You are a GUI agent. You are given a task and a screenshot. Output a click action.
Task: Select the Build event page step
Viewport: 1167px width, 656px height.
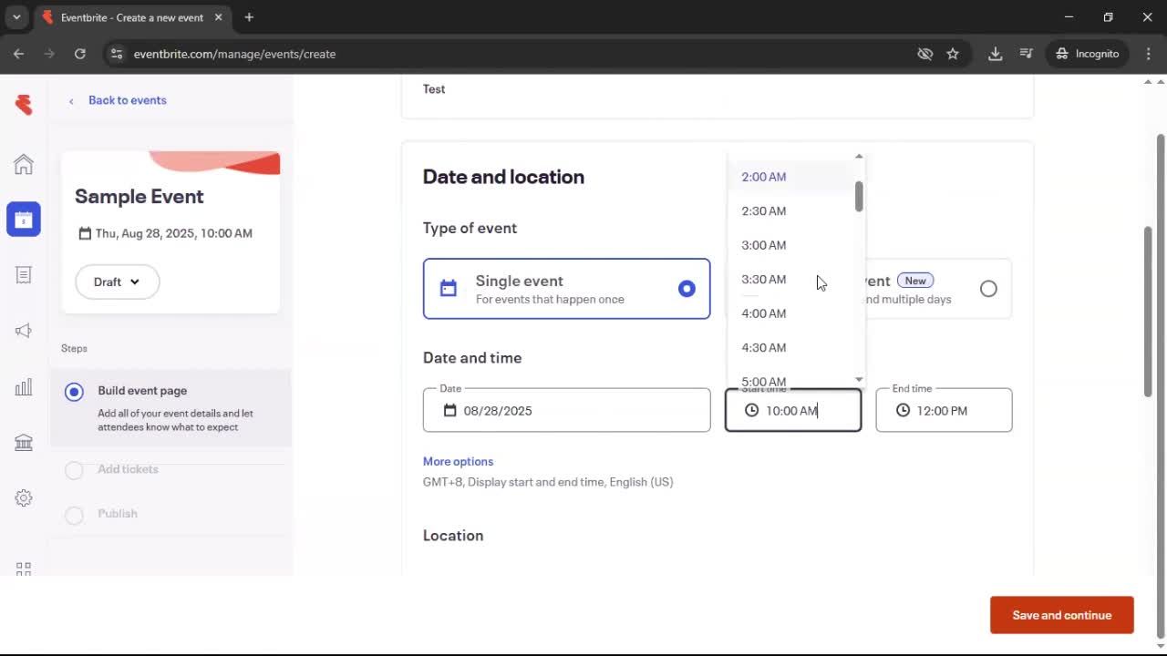click(171, 407)
